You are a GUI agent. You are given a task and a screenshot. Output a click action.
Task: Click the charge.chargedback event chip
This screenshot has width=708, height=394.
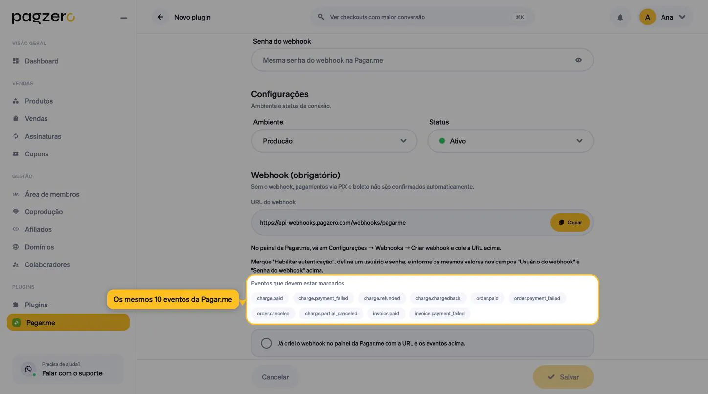pos(438,298)
